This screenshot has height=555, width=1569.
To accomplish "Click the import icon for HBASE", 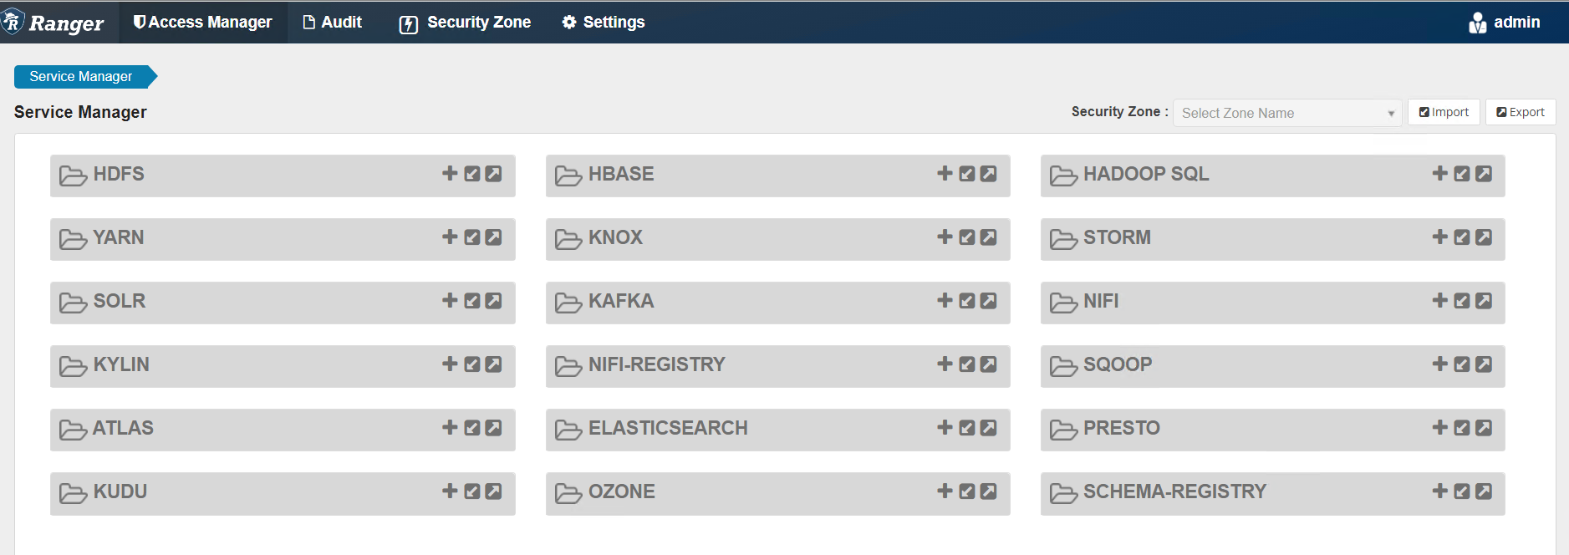I will [x=967, y=173].
